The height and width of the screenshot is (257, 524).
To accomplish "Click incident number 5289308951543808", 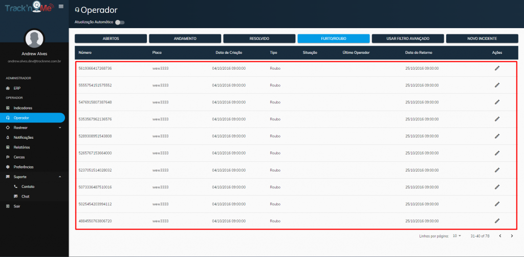I will [x=95, y=136].
